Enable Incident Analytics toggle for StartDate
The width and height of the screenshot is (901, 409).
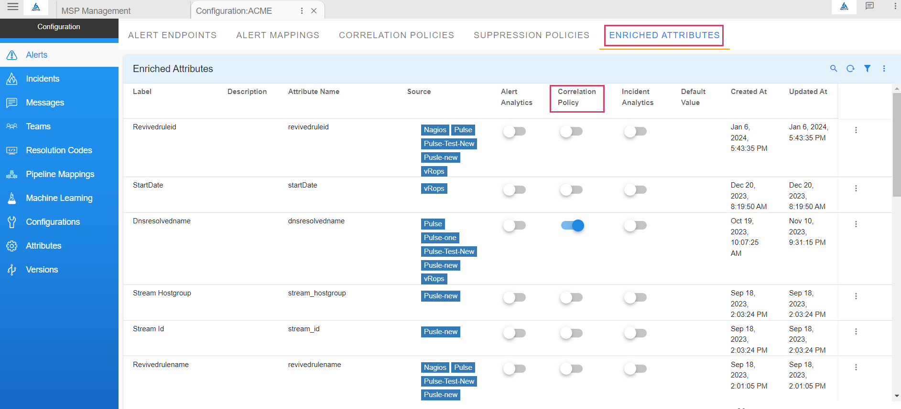point(635,190)
